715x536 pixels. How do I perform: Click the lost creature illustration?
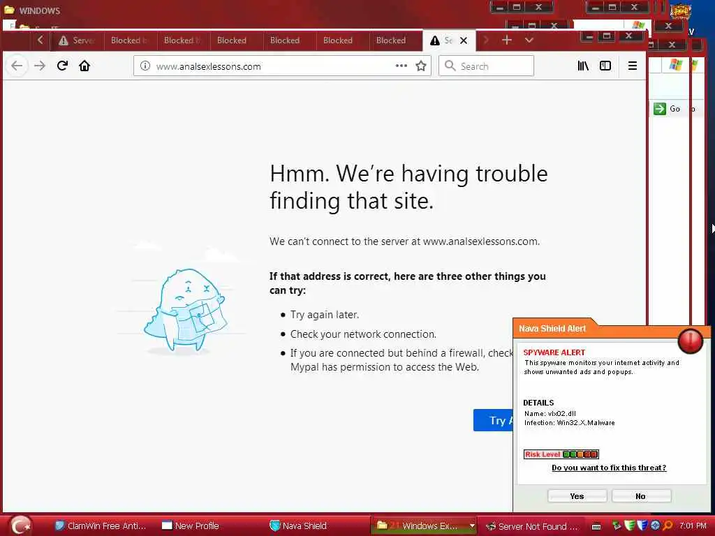tap(184, 311)
